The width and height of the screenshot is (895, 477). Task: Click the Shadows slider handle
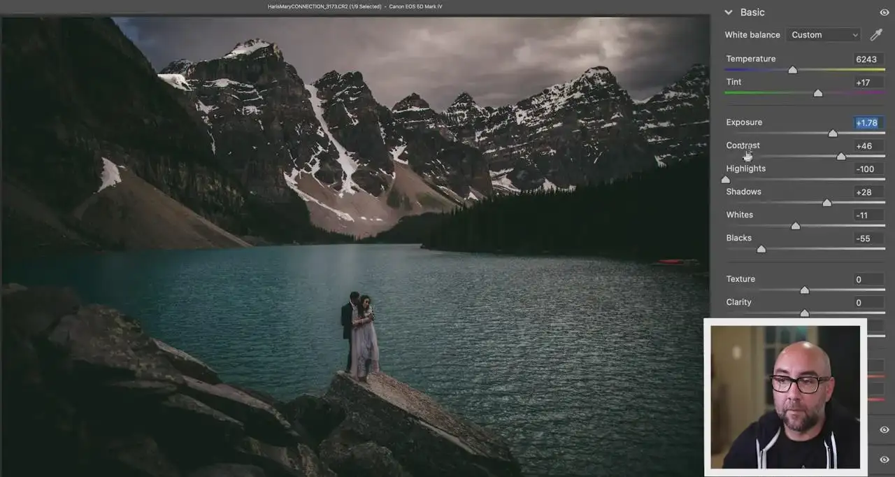click(x=827, y=203)
